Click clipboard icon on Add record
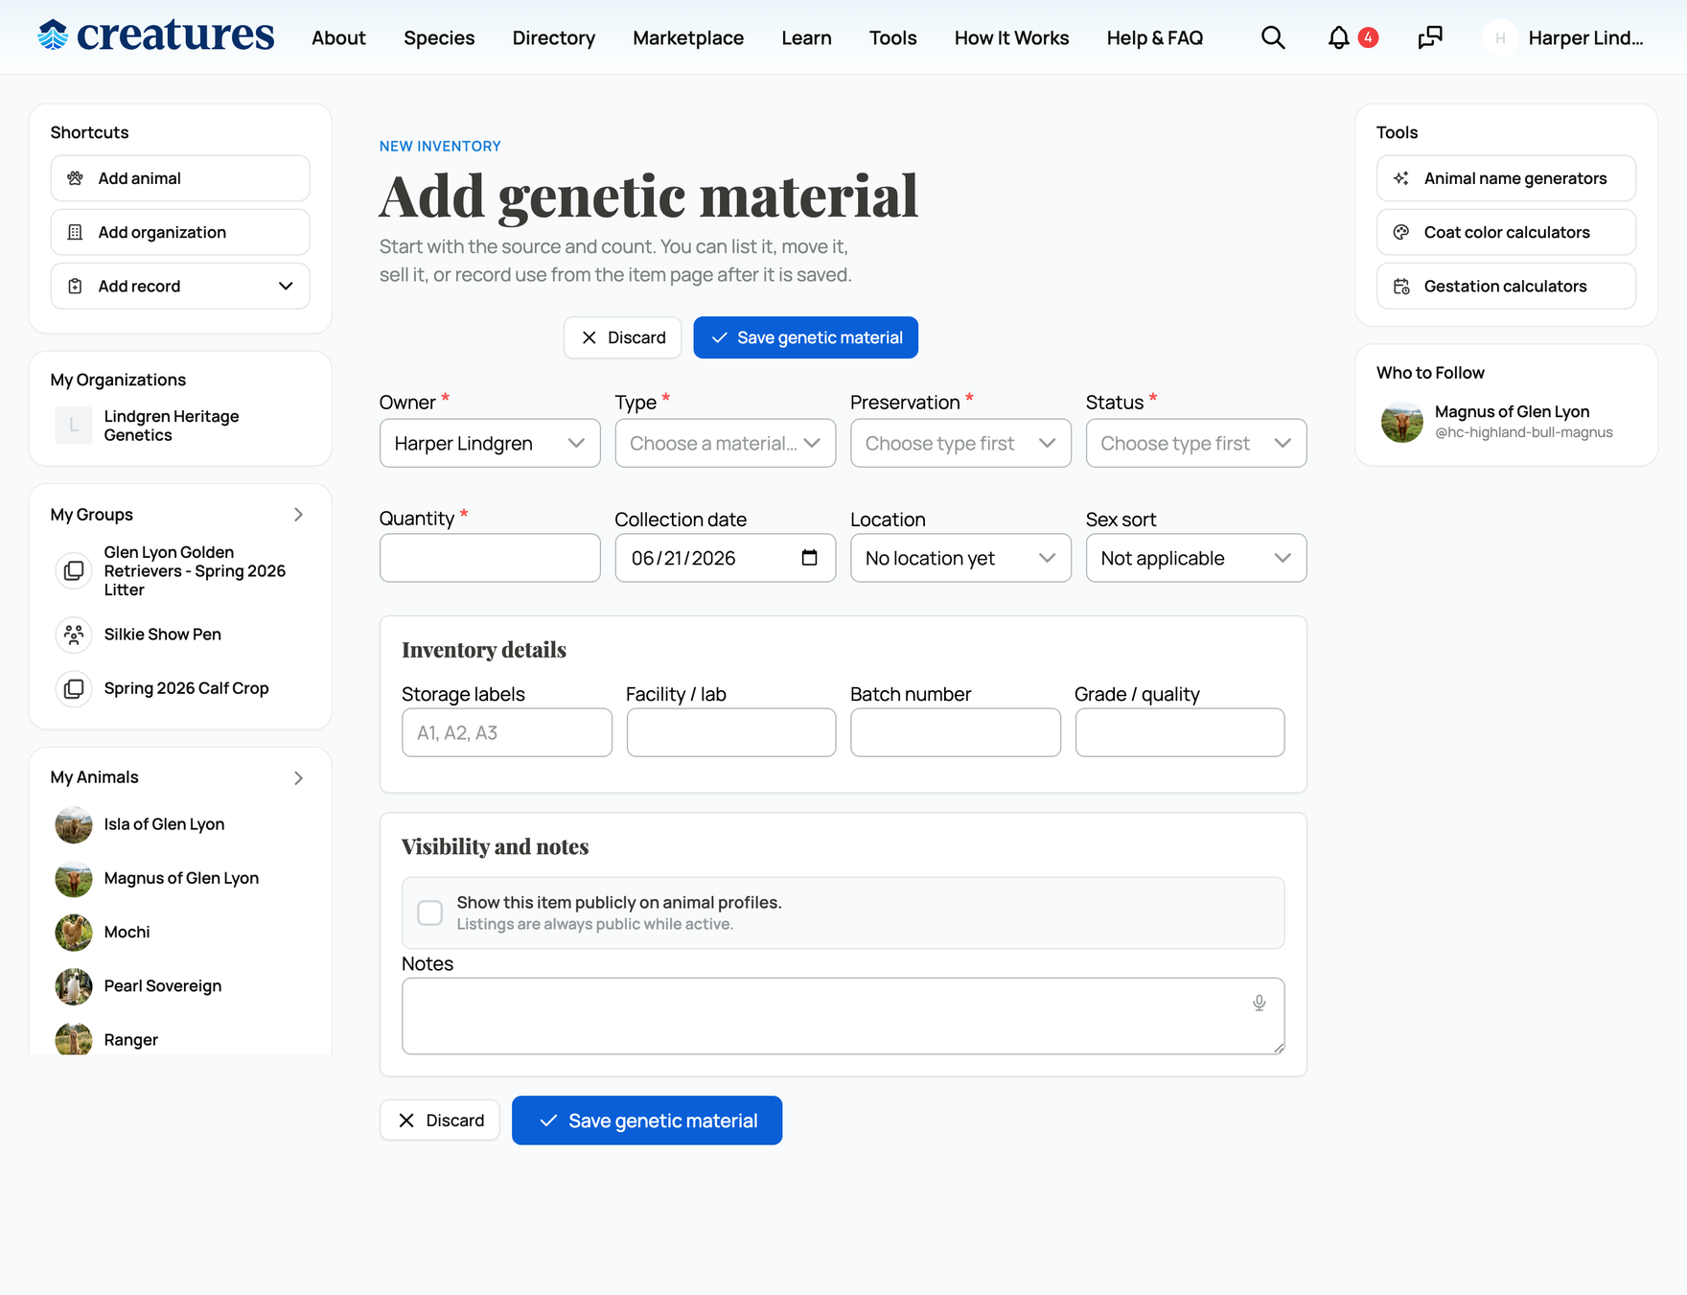The height and width of the screenshot is (1295, 1687). (75, 286)
